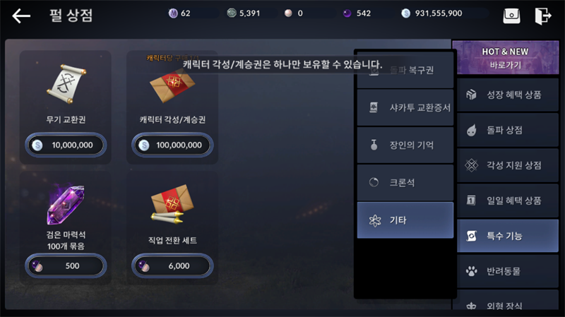Purchase 직업 전환 세트 for 6,000
This screenshot has height=317, width=565.
(172, 266)
